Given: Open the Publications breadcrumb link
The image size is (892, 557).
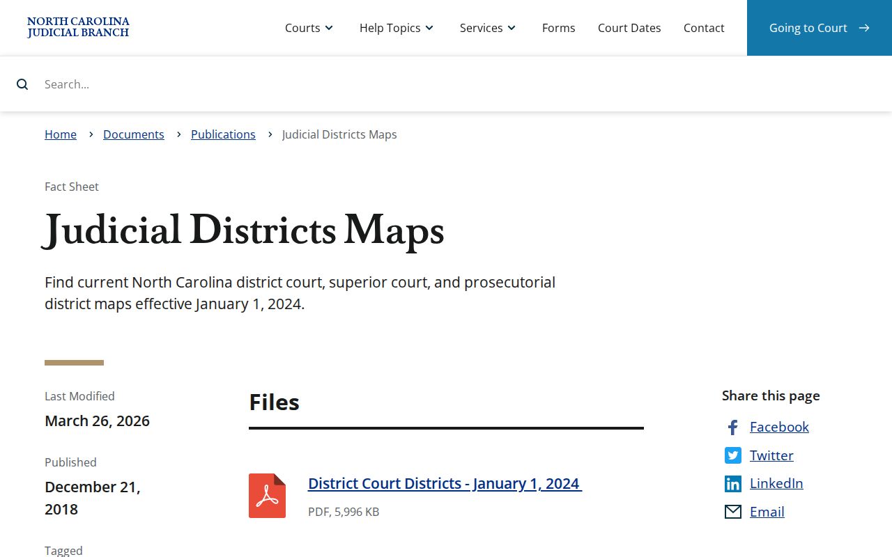Looking at the screenshot, I should pyautogui.click(x=223, y=134).
